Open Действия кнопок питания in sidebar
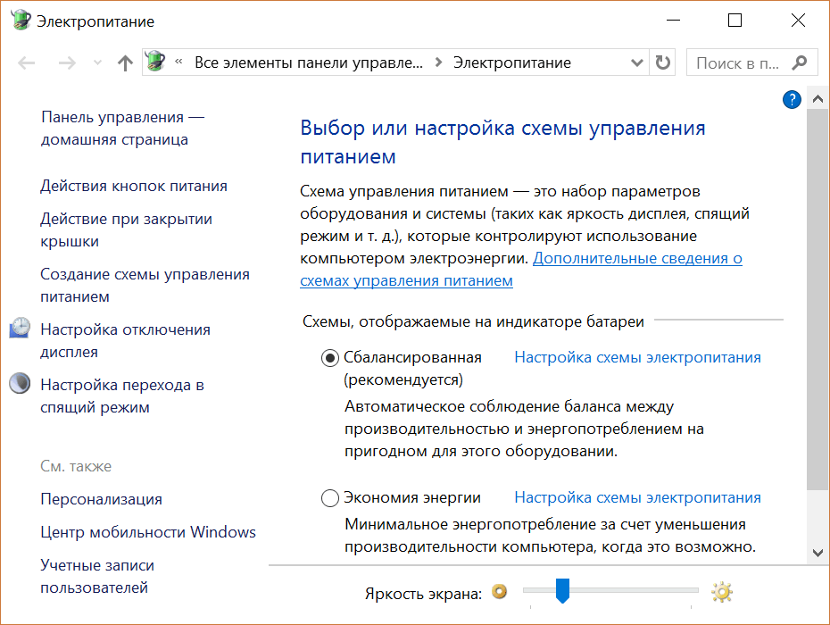Screen dimensions: 830x625 click(134, 186)
